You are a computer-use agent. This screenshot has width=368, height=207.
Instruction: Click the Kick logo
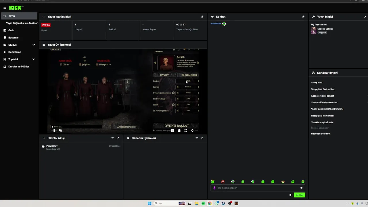point(16,8)
